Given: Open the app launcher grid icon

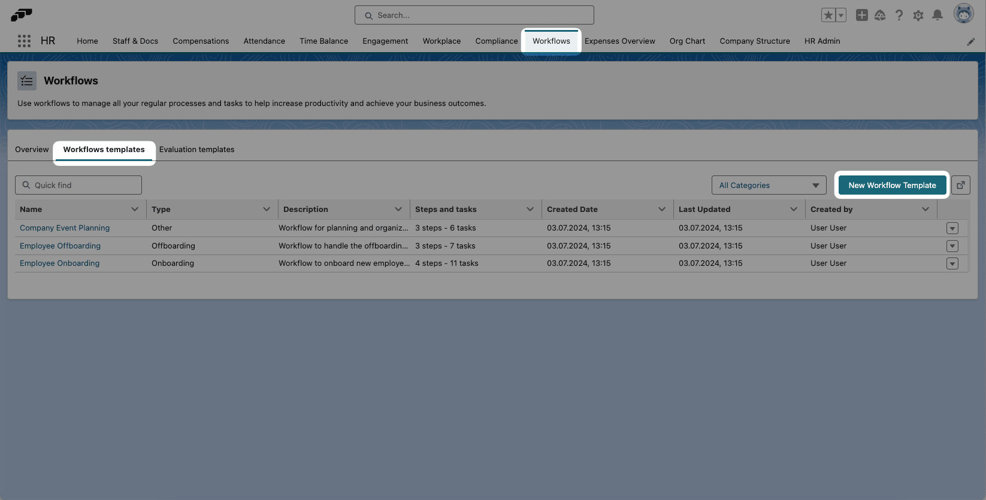Looking at the screenshot, I should click(x=24, y=41).
